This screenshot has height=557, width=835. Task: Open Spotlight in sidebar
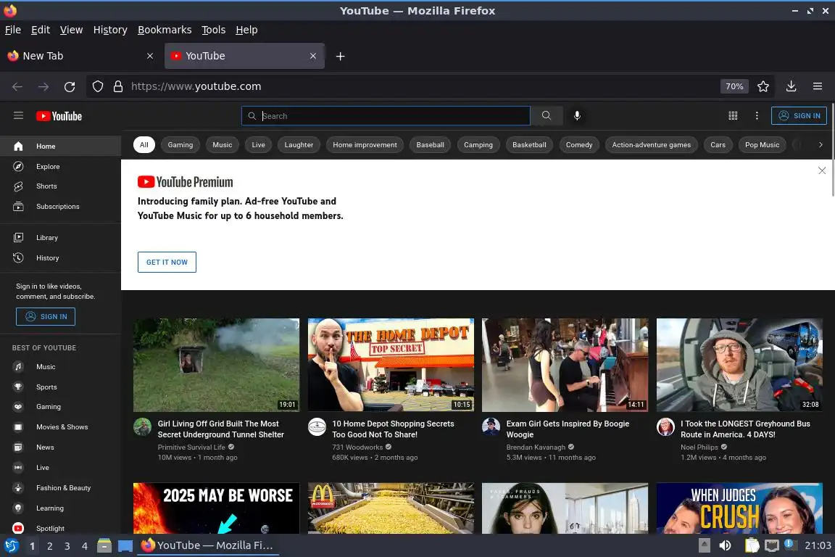(x=61, y=528)
